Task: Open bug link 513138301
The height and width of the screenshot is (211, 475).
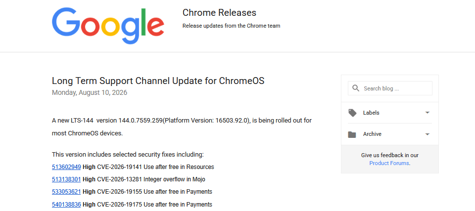Action: pyautogui.click(x=66, y=179)
